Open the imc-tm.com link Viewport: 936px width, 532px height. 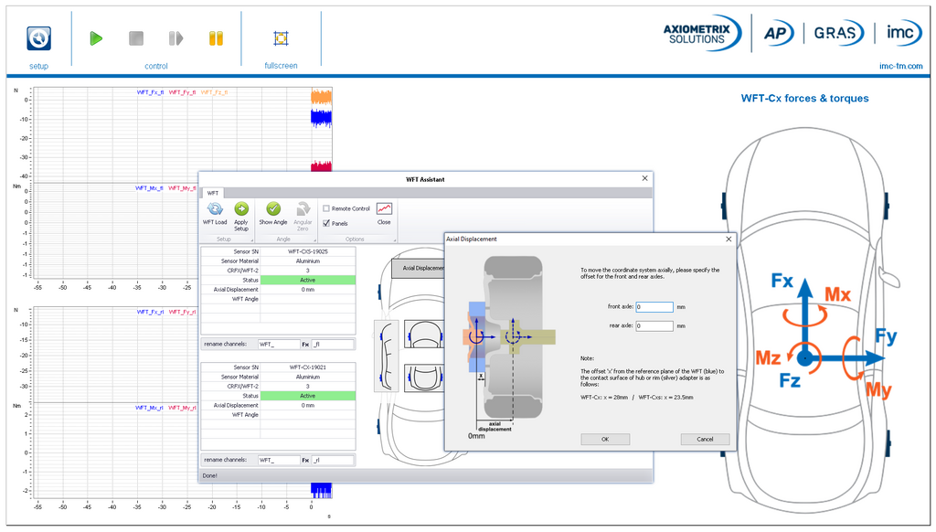900,67
